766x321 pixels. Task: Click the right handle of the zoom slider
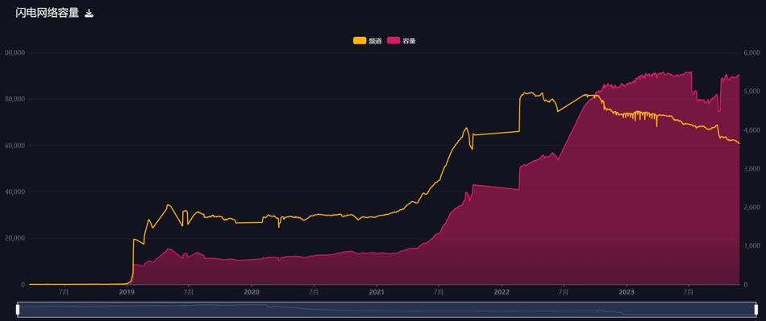pos(756,309)
